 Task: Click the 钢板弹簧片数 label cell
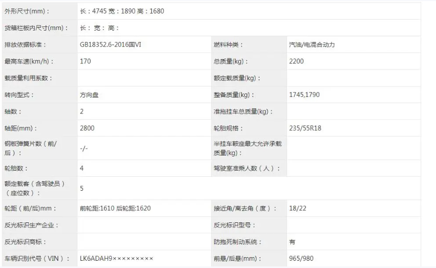pos(31,148)
